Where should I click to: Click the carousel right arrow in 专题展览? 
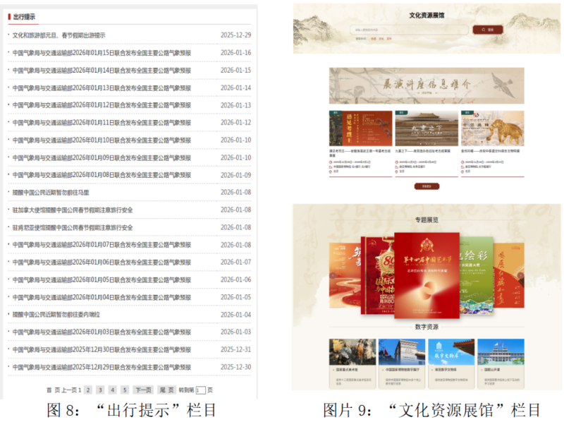(x=519, y=275)
